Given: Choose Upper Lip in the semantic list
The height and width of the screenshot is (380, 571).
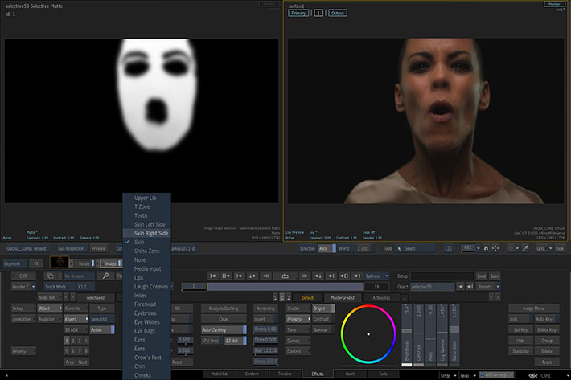Looking at the screenshot, I should point(146,198).
